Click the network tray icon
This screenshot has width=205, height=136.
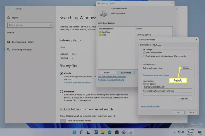[x=179, y=132]
